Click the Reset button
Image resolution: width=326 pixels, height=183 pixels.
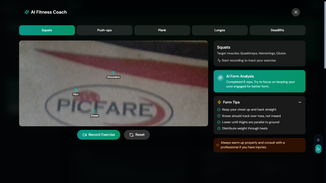(137, 135)
